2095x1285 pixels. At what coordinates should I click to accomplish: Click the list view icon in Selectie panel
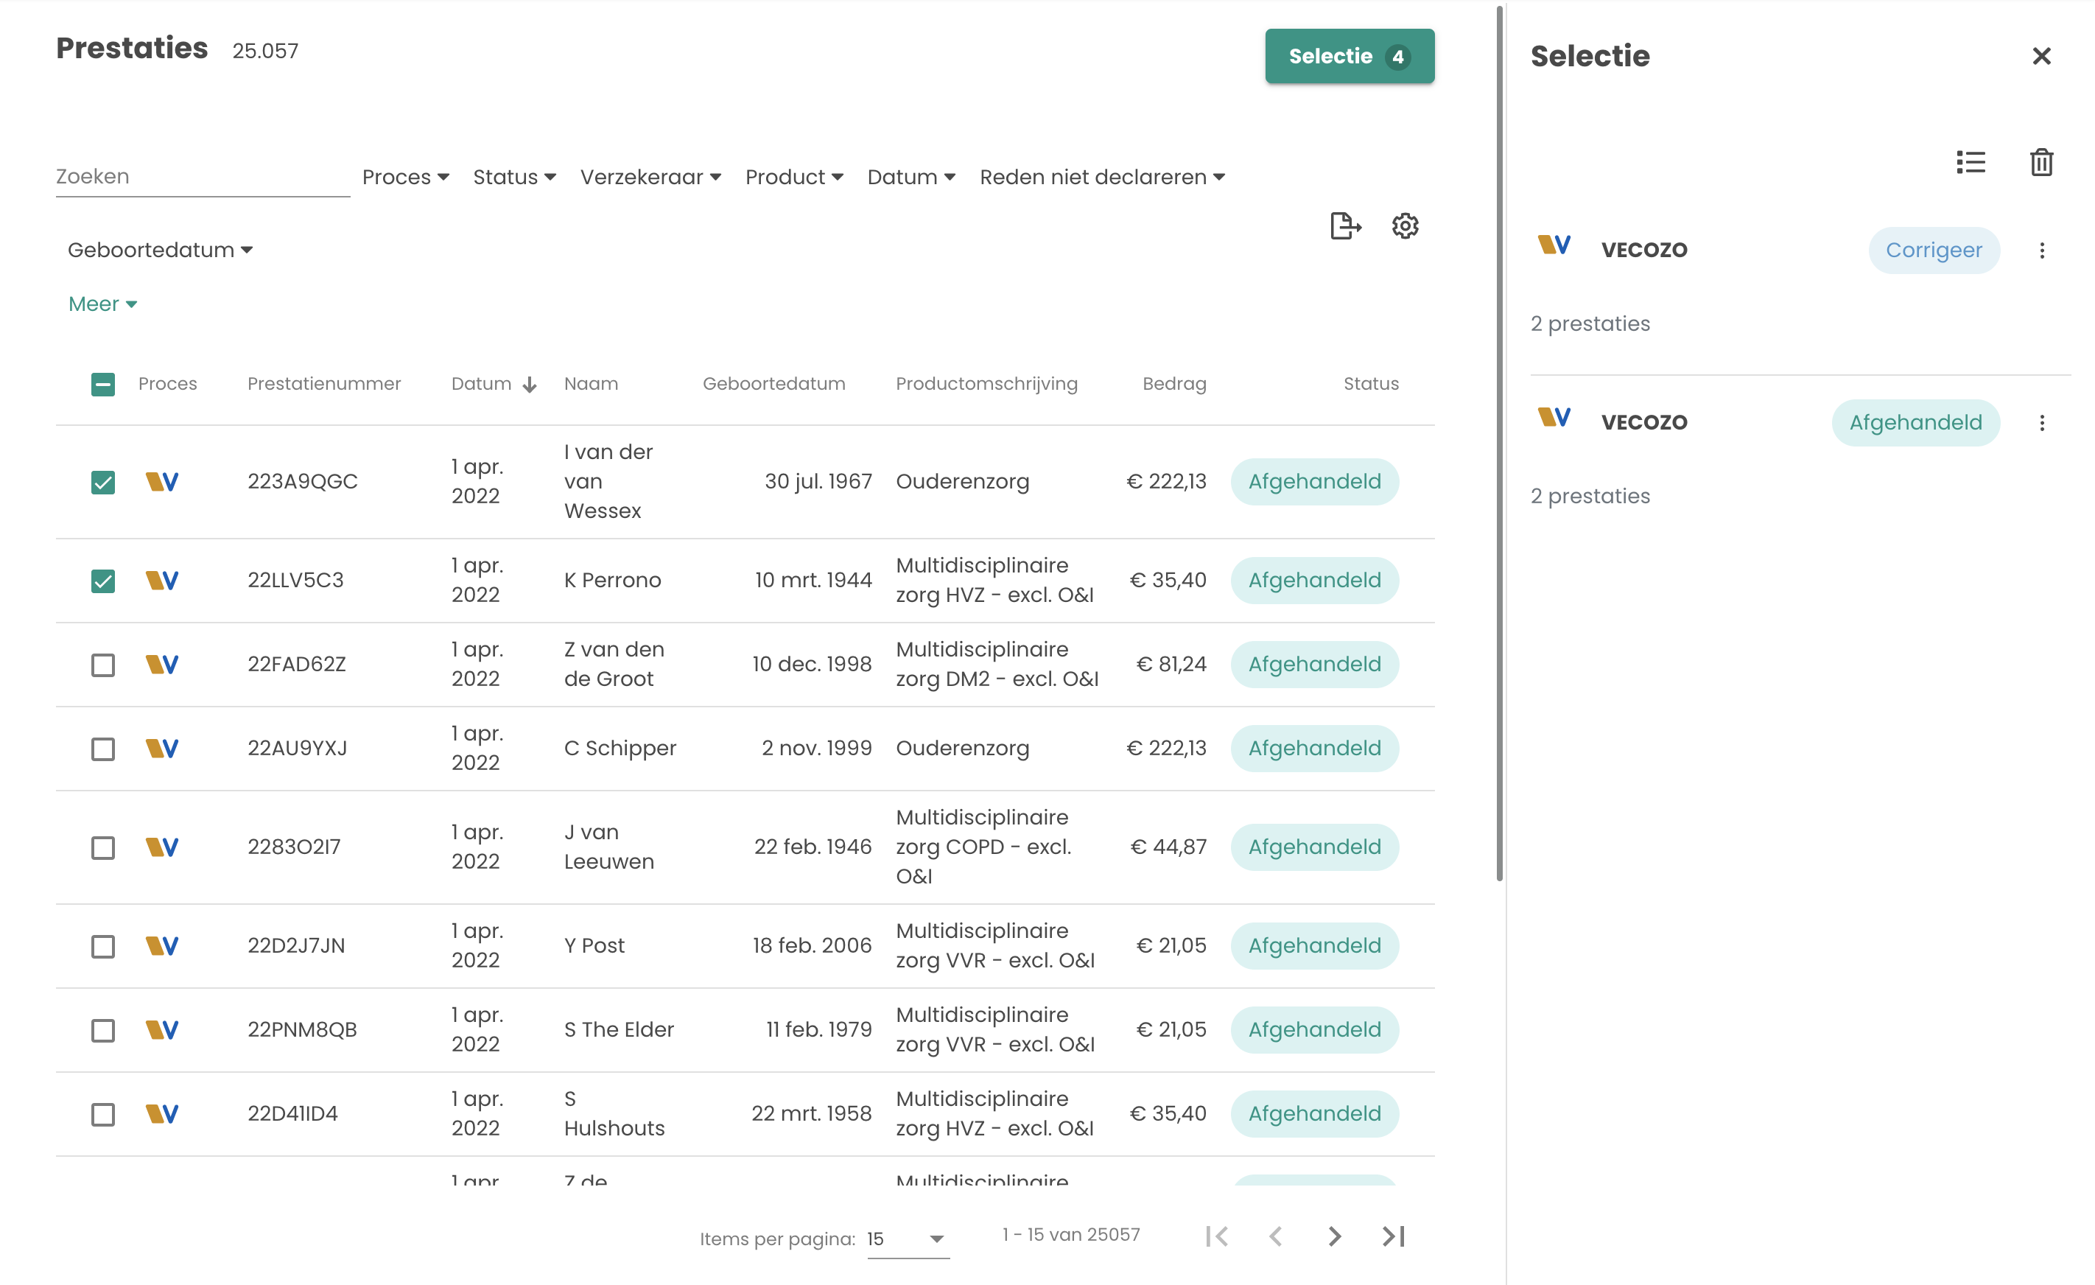point(1970,162)
